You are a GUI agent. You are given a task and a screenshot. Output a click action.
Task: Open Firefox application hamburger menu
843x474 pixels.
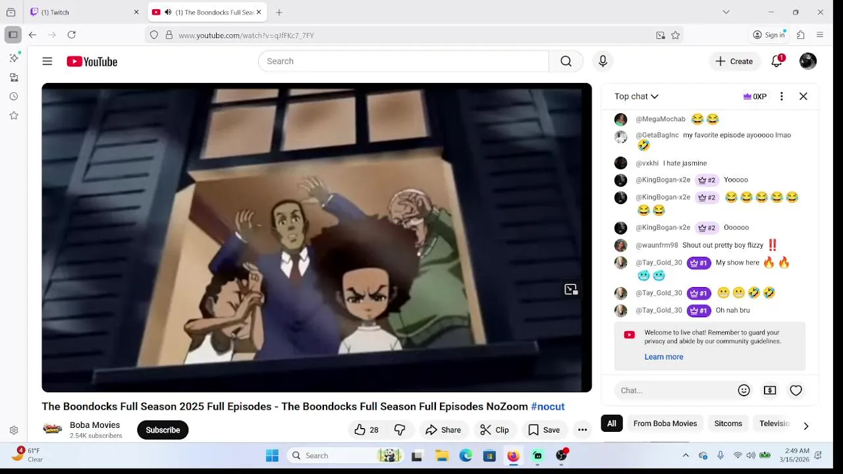[820, 35]
